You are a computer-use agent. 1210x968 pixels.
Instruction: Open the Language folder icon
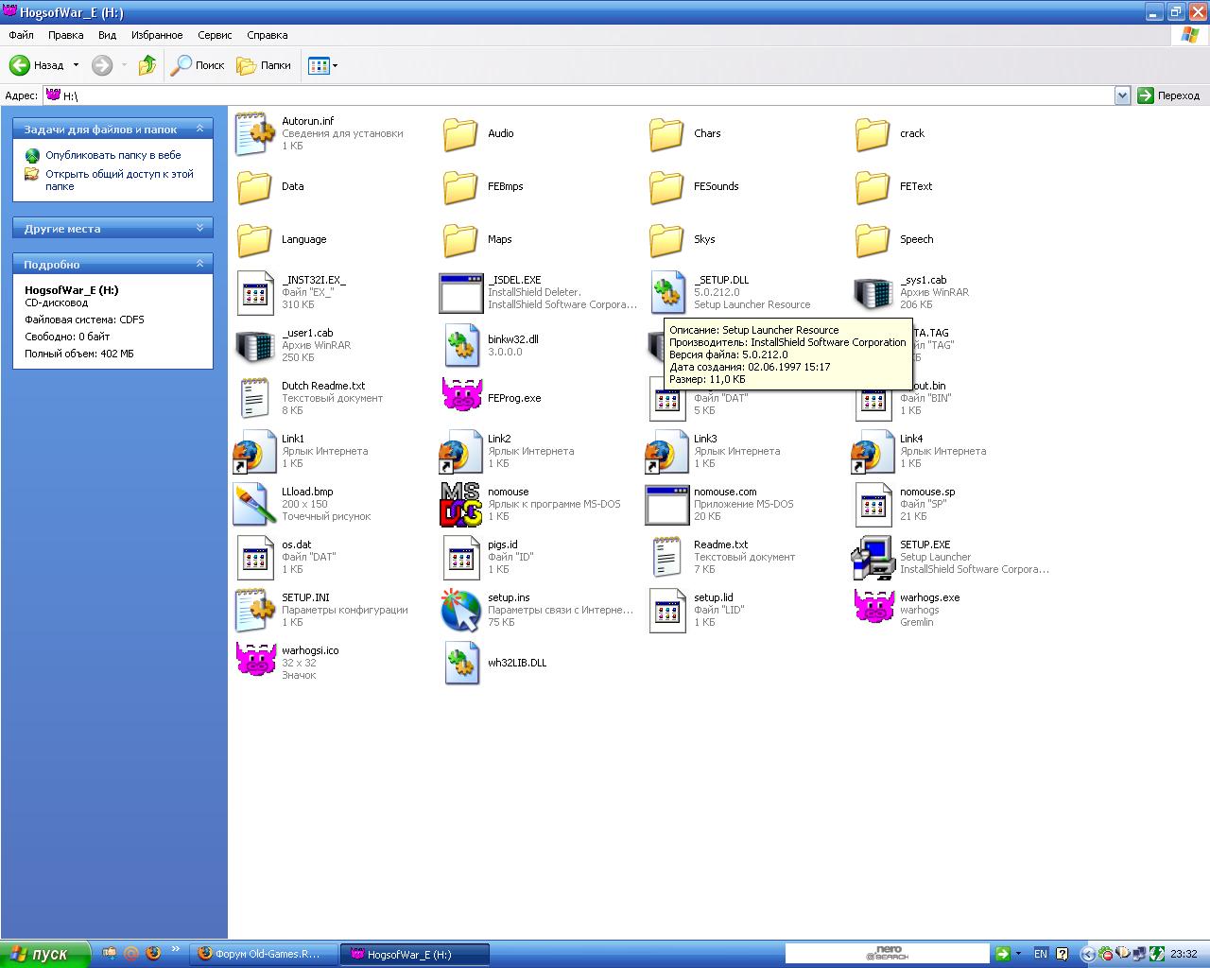pos(254,239)
